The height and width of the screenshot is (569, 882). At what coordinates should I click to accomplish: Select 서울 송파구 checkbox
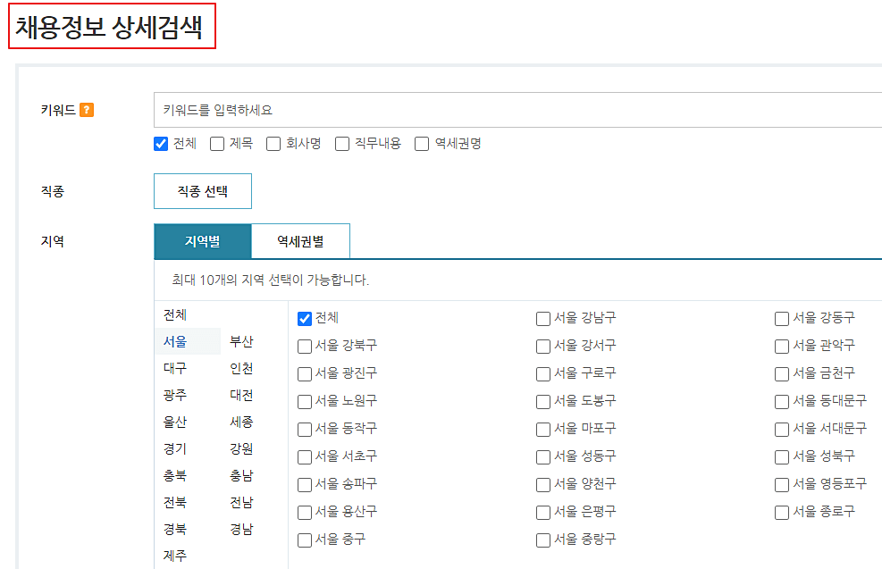(305, 485)
